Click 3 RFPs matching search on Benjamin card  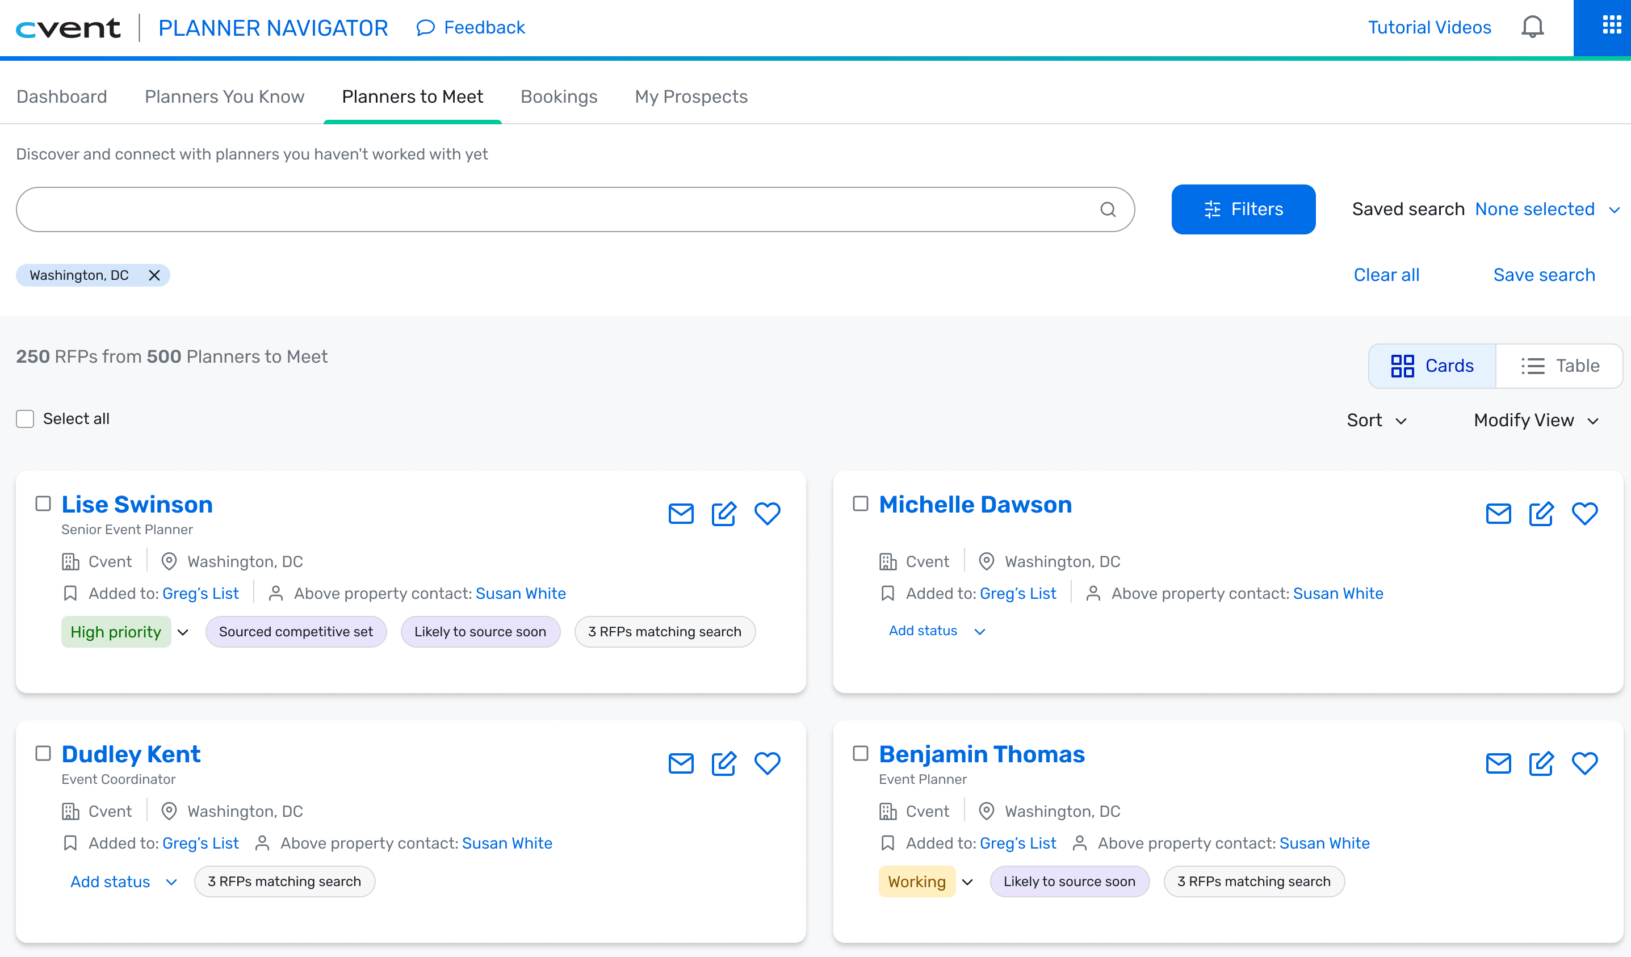1253,882
